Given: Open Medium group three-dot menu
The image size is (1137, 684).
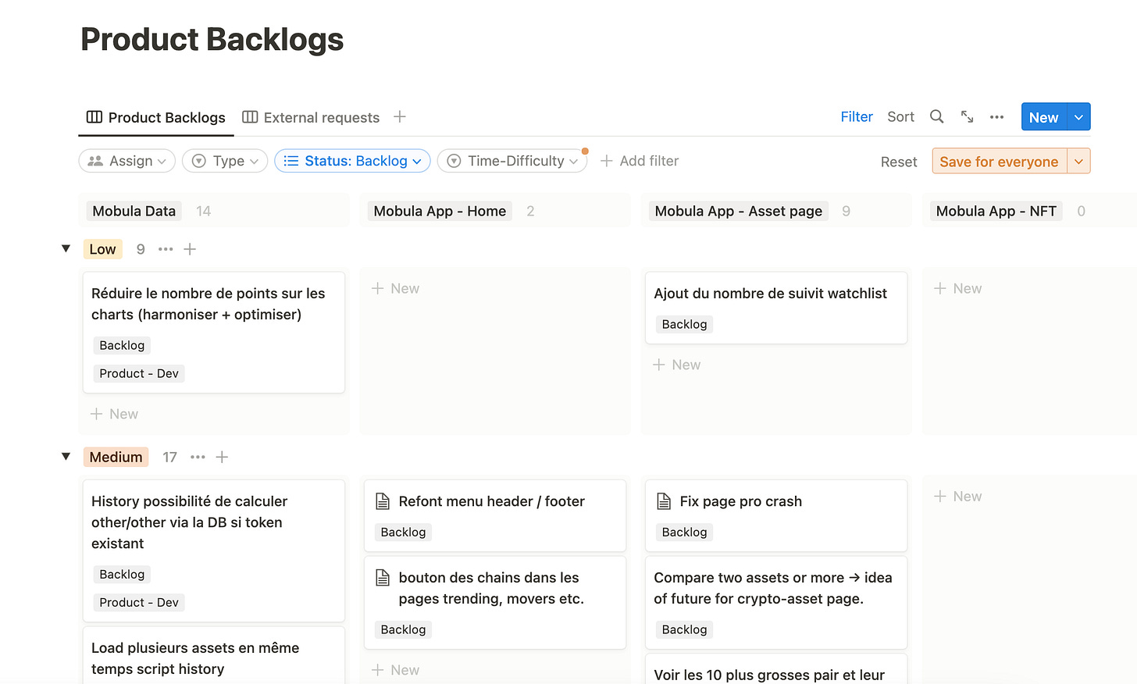Looking at the screenshot, I should pyautogui.click(x=198, y=457).
